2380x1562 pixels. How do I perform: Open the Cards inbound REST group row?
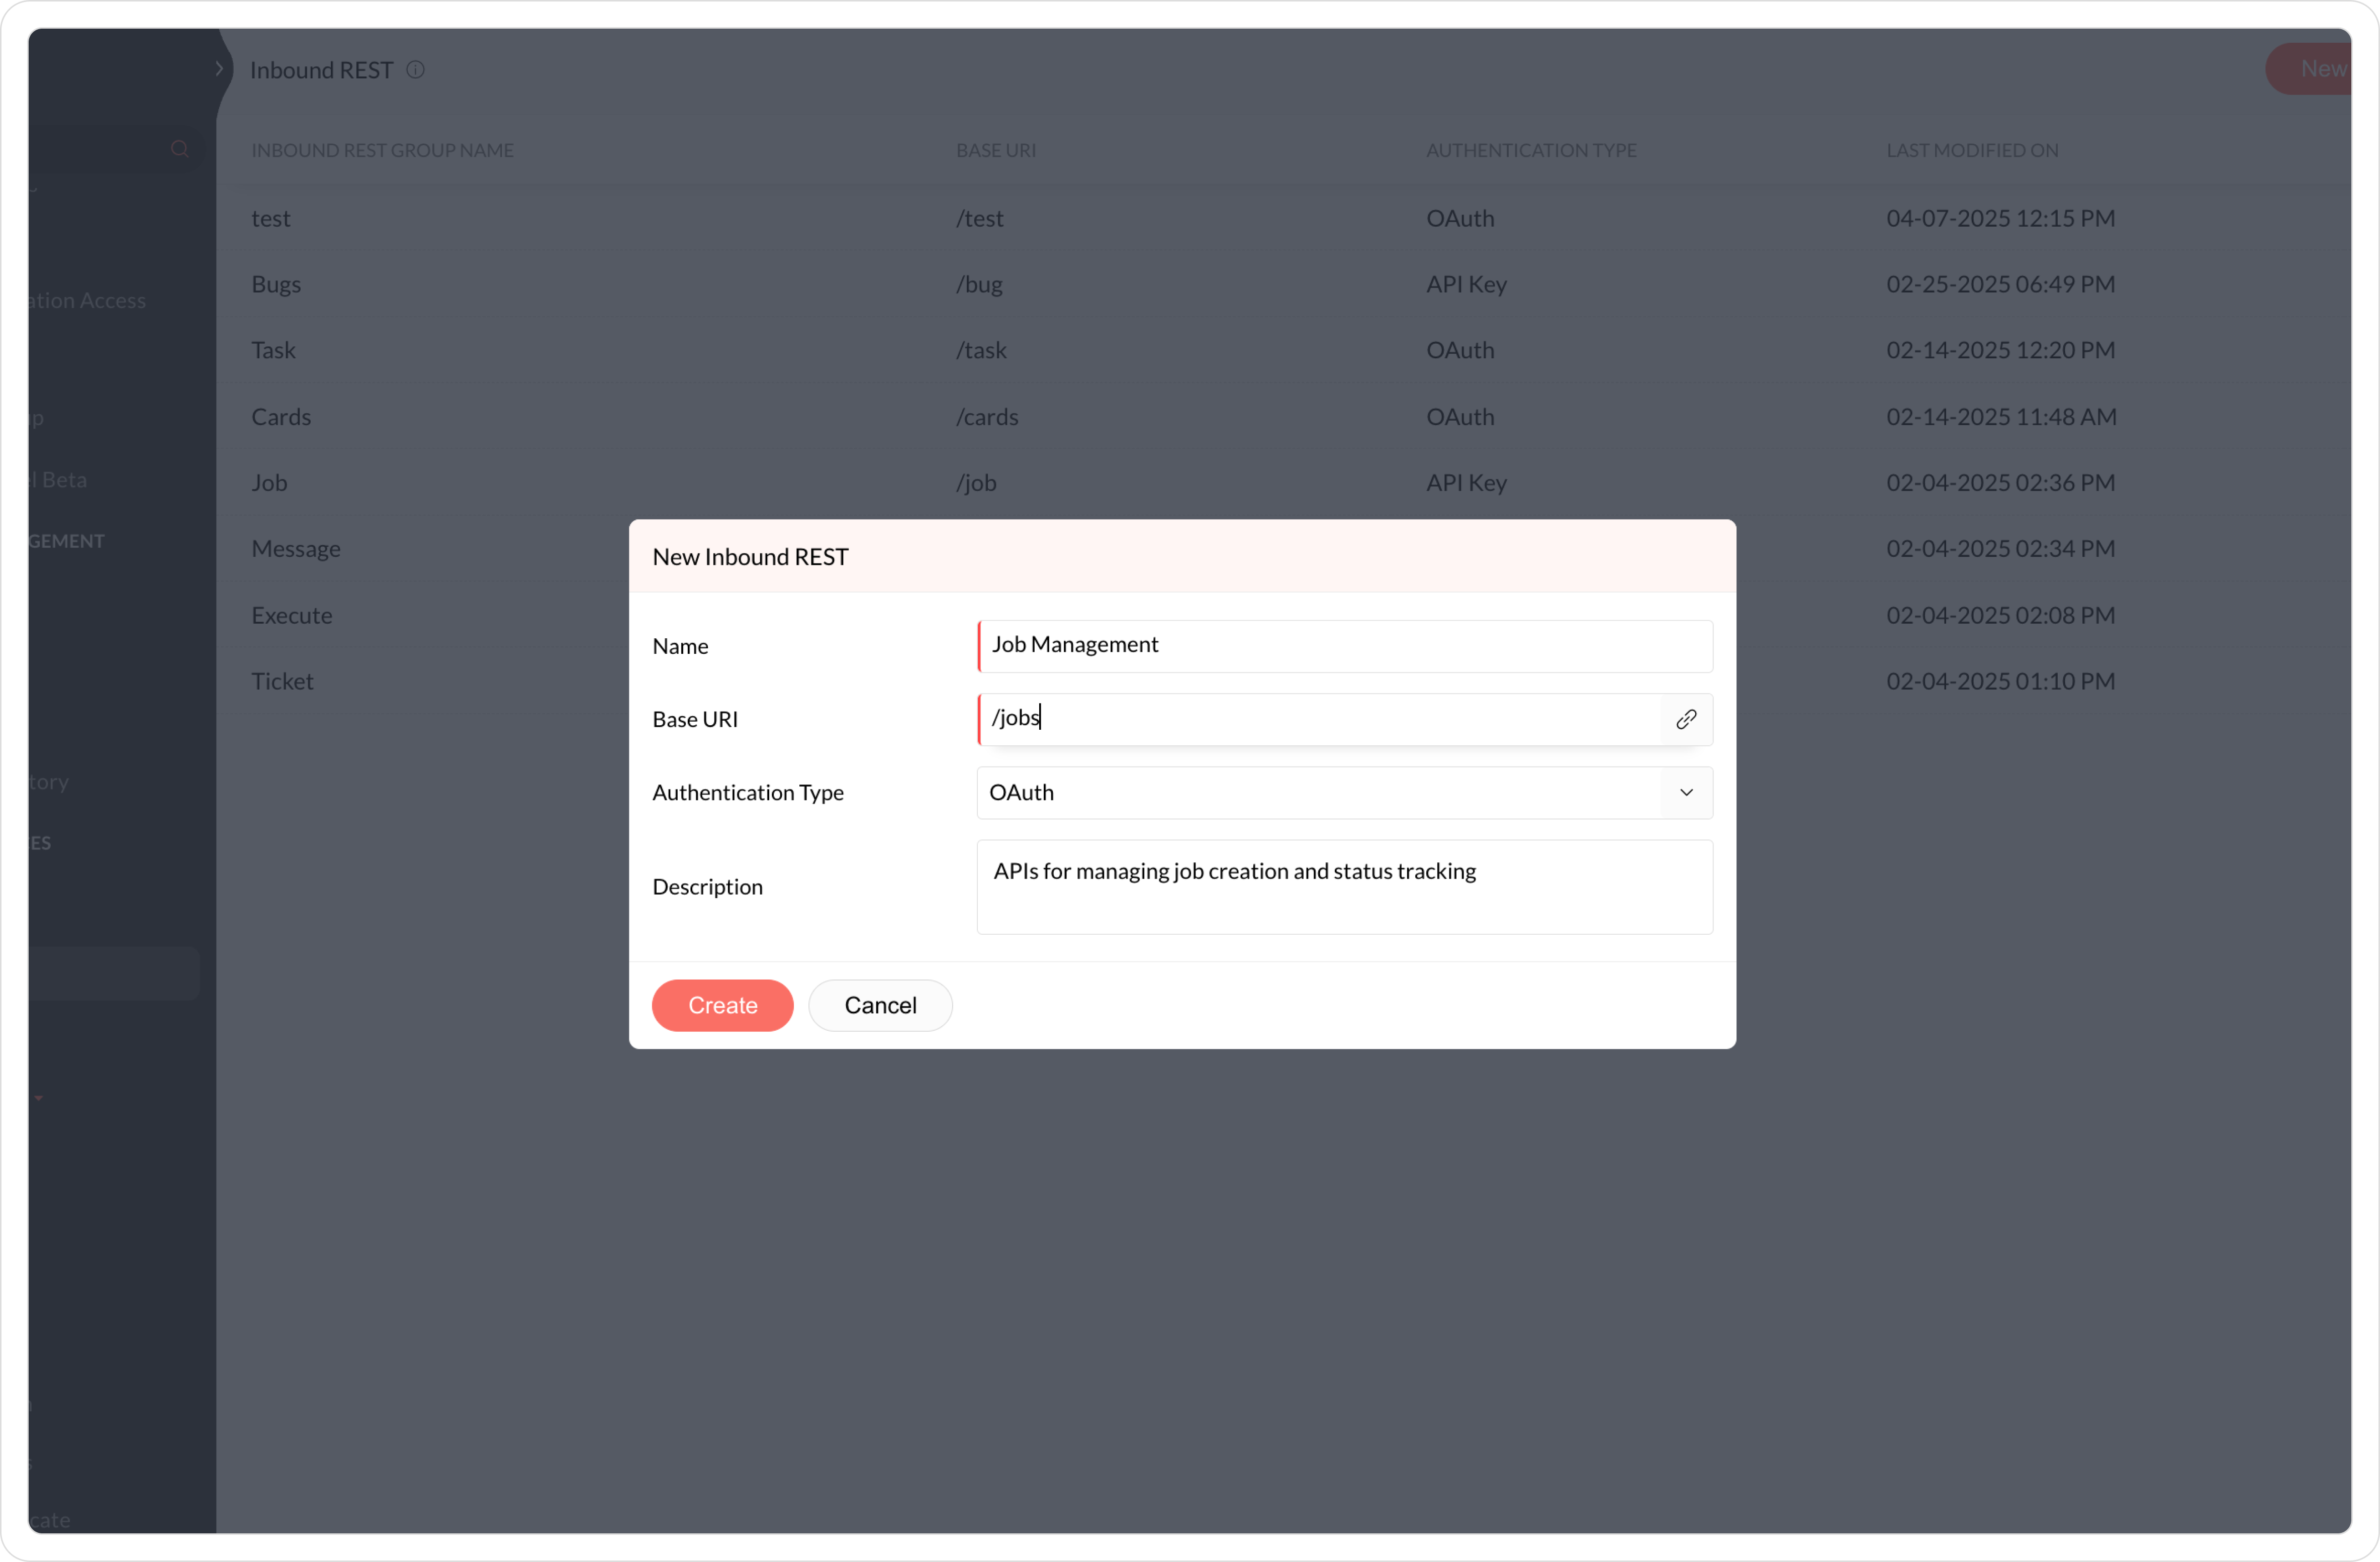pos(281,417)
